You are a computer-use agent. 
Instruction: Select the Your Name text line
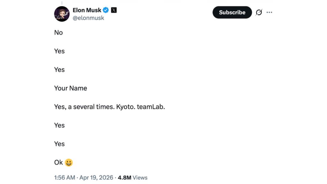click(71, 88)
